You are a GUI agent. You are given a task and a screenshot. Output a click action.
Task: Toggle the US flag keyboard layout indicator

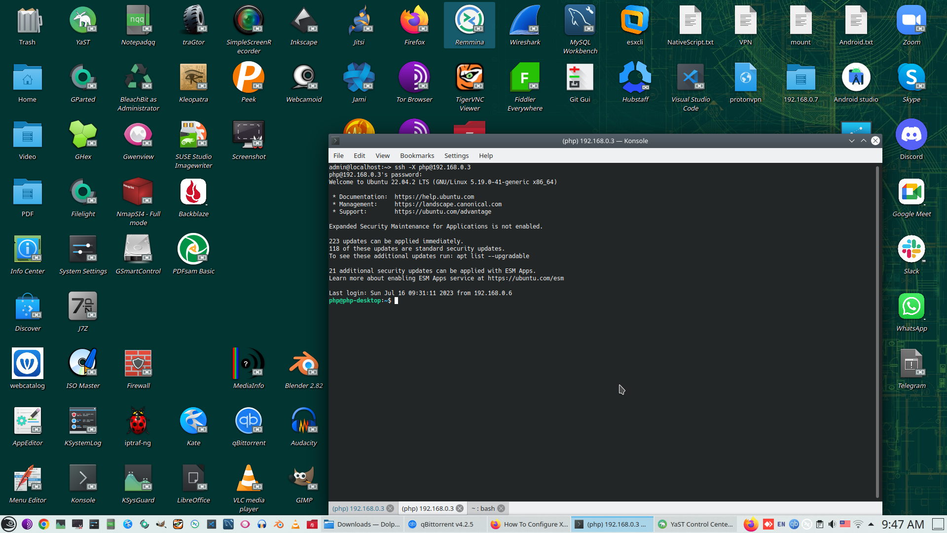[x=845, y=524]
